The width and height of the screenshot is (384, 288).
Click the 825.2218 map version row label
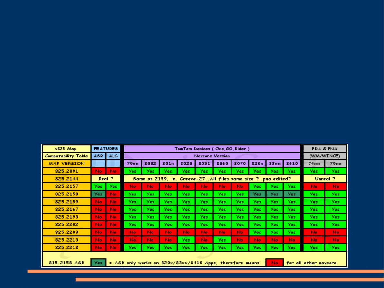(x=66, y=248)
